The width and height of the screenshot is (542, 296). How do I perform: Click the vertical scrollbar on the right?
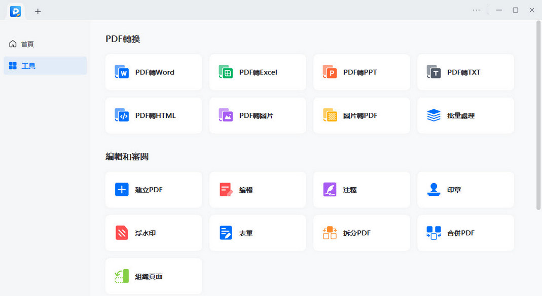[538, 116]
